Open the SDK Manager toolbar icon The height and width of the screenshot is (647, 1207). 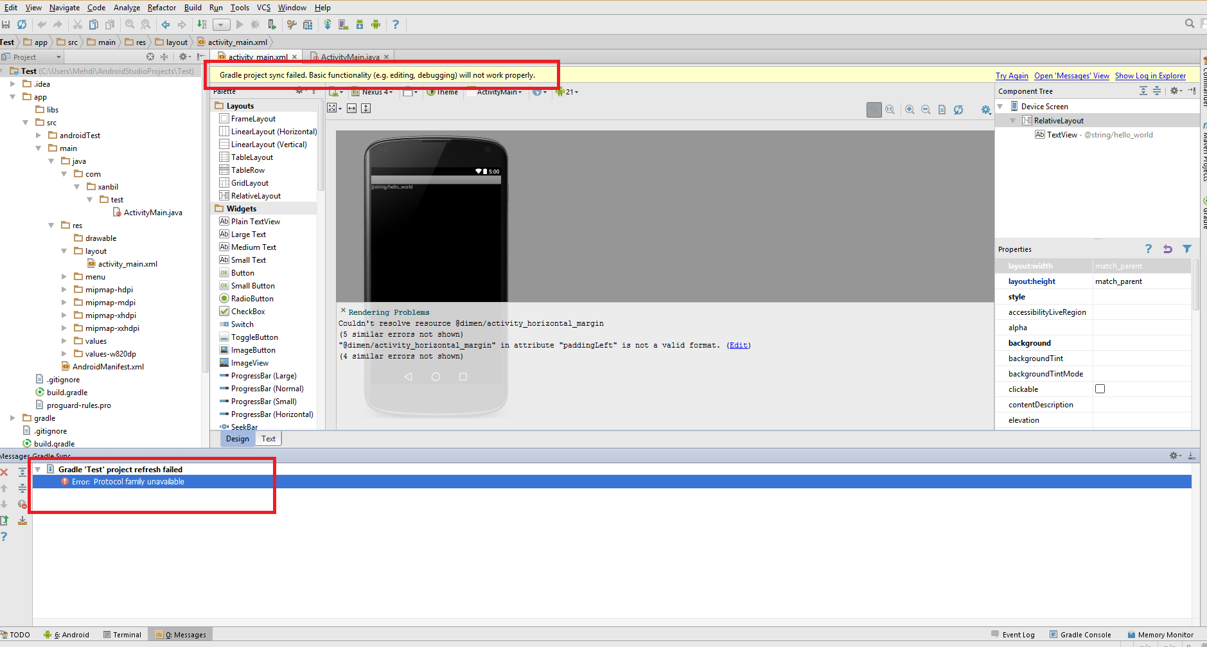click(360, 24)
